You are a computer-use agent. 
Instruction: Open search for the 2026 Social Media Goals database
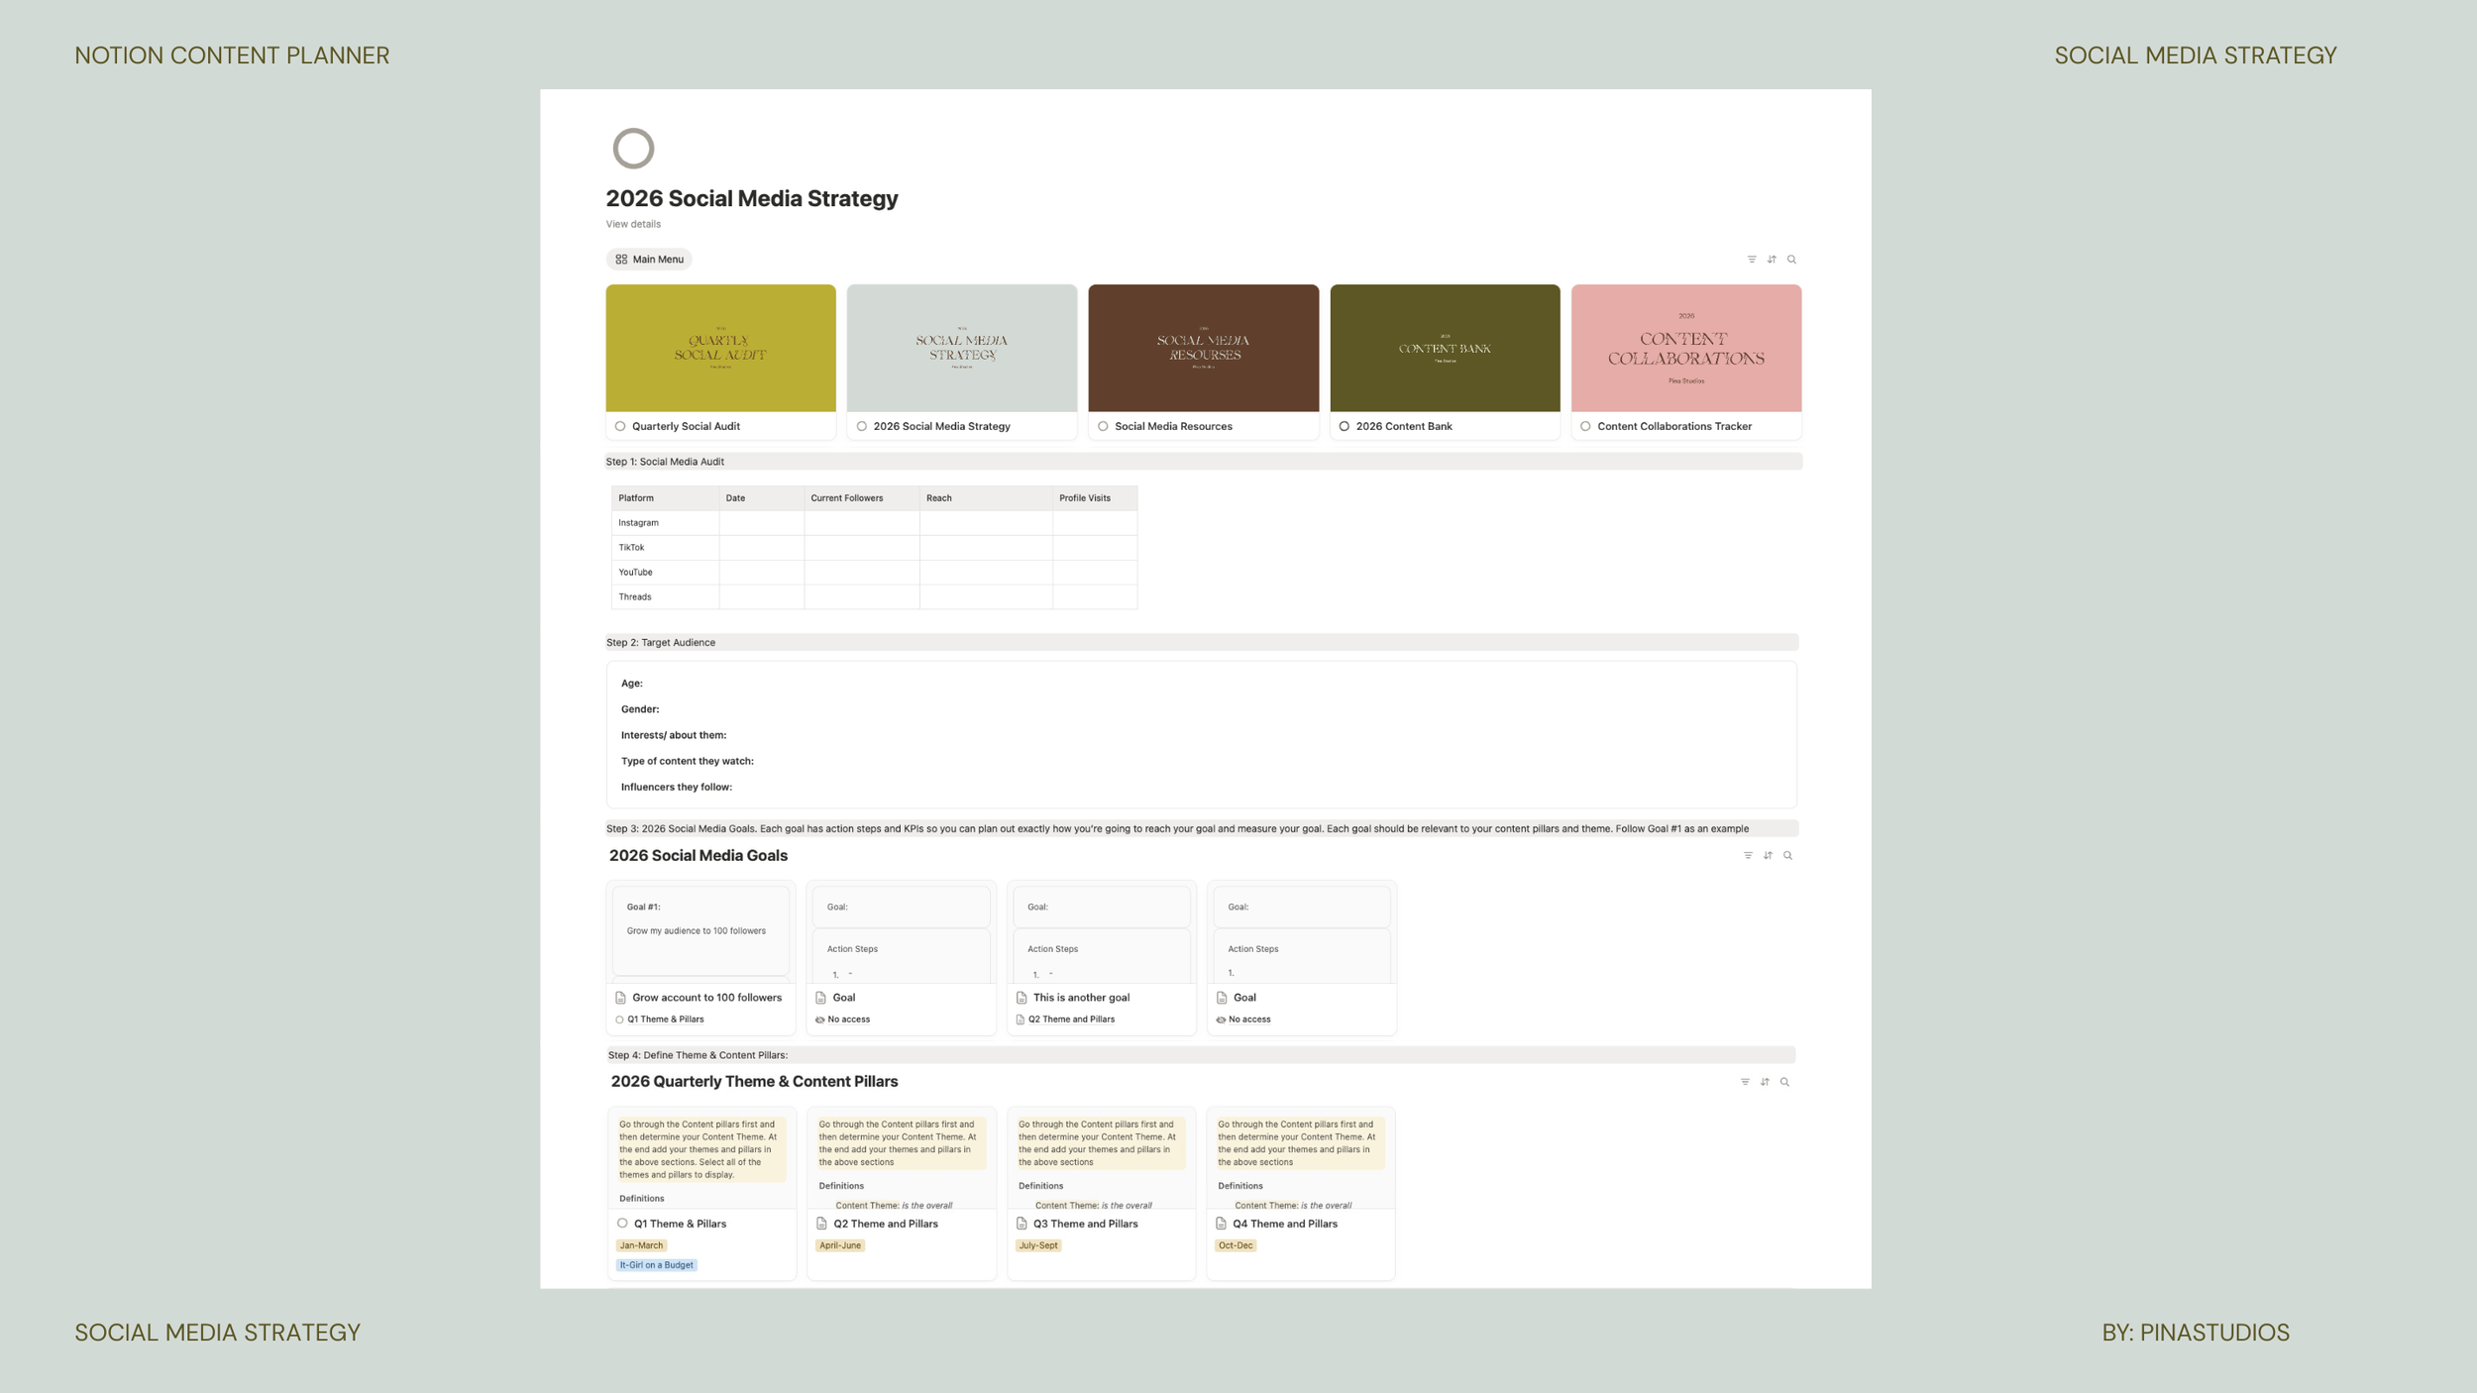1786,855
